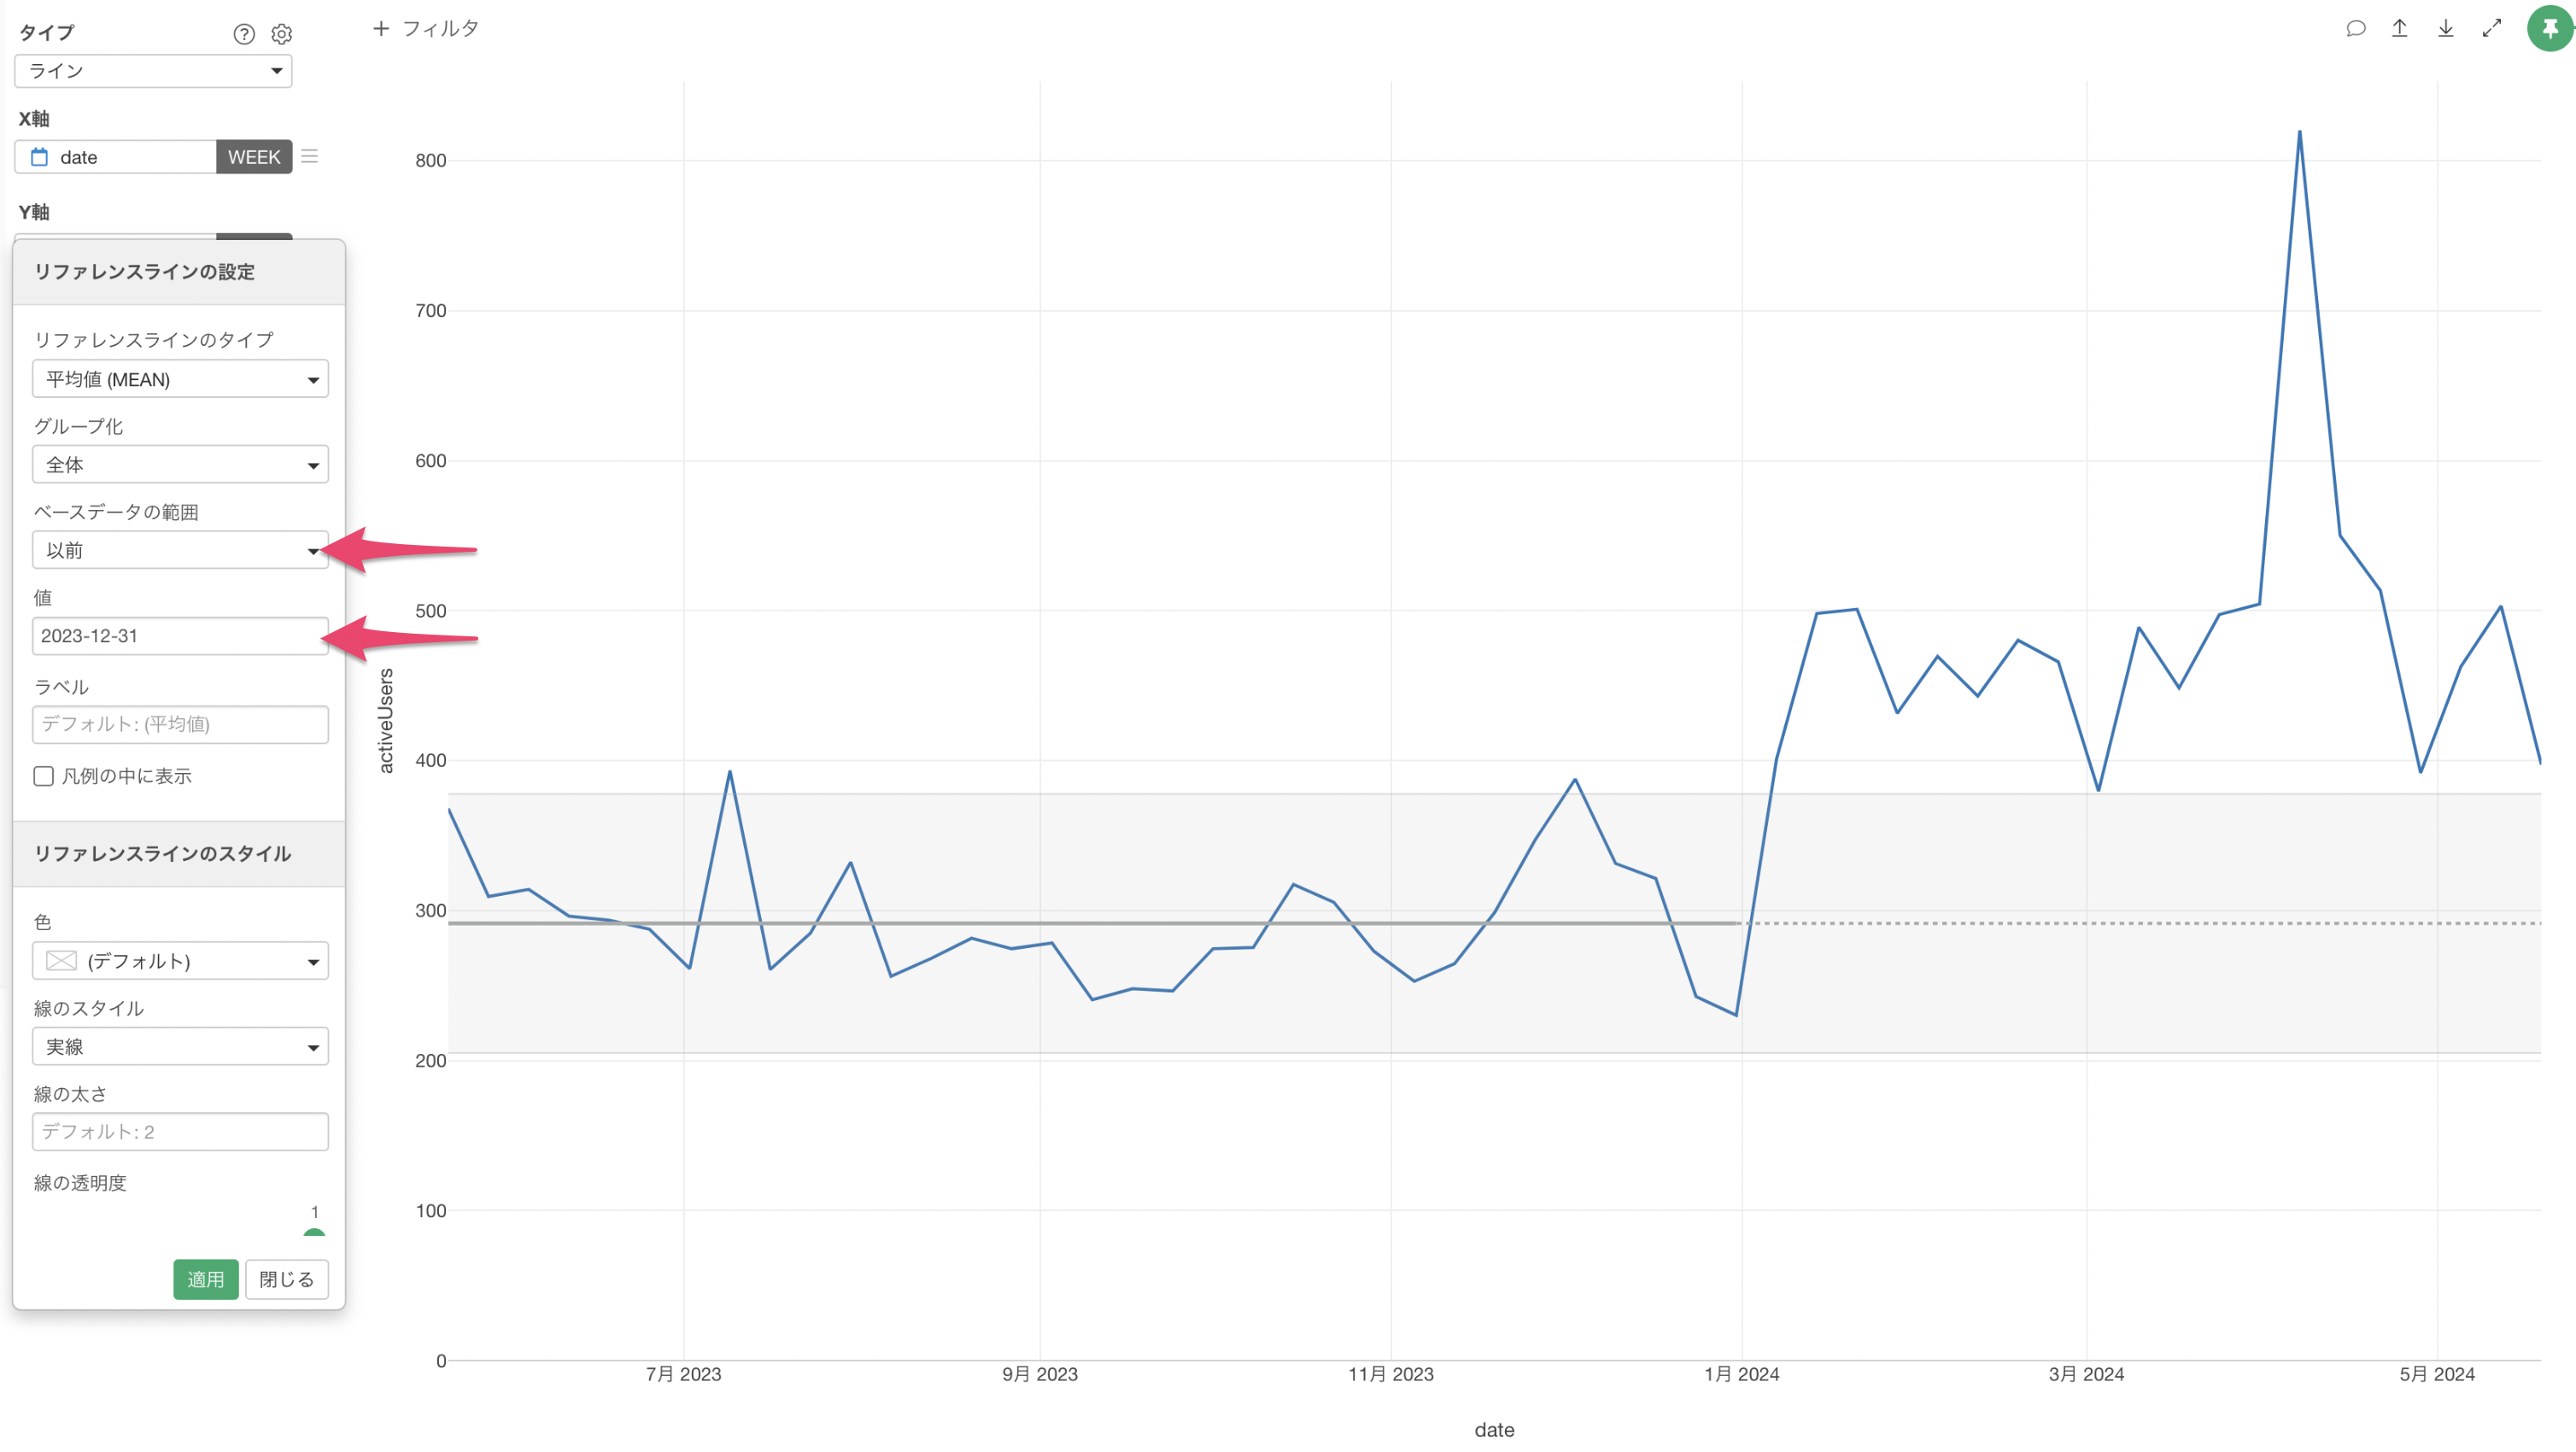Screen dimensions: 2576x1452
Task: Click the 閉じる button
Action: coord(287,1279)
